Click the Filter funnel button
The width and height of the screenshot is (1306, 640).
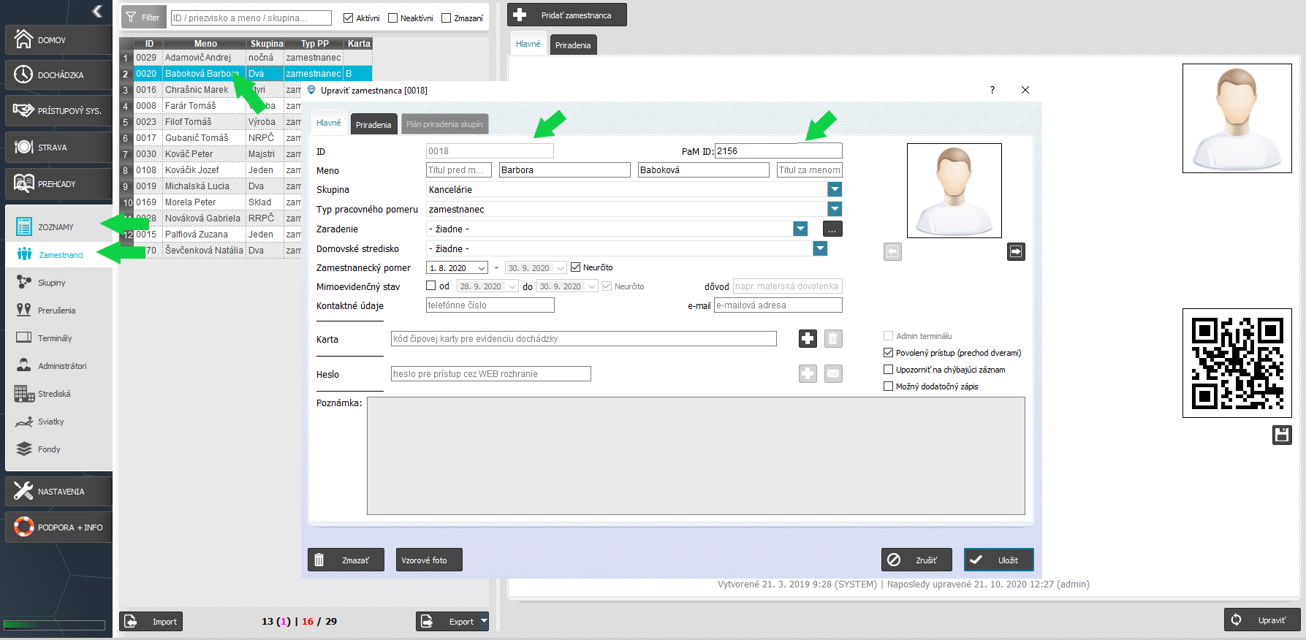click(x=143, y=18)
